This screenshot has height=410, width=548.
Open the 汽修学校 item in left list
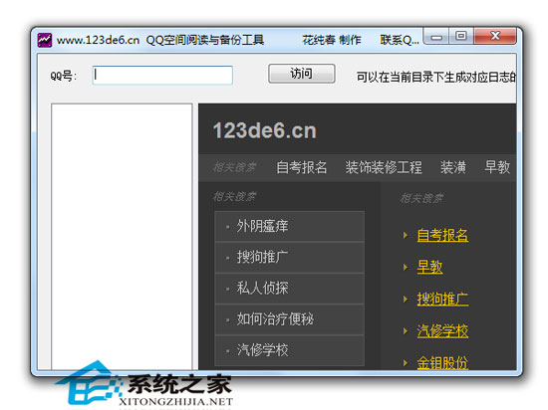pos(289,350)
